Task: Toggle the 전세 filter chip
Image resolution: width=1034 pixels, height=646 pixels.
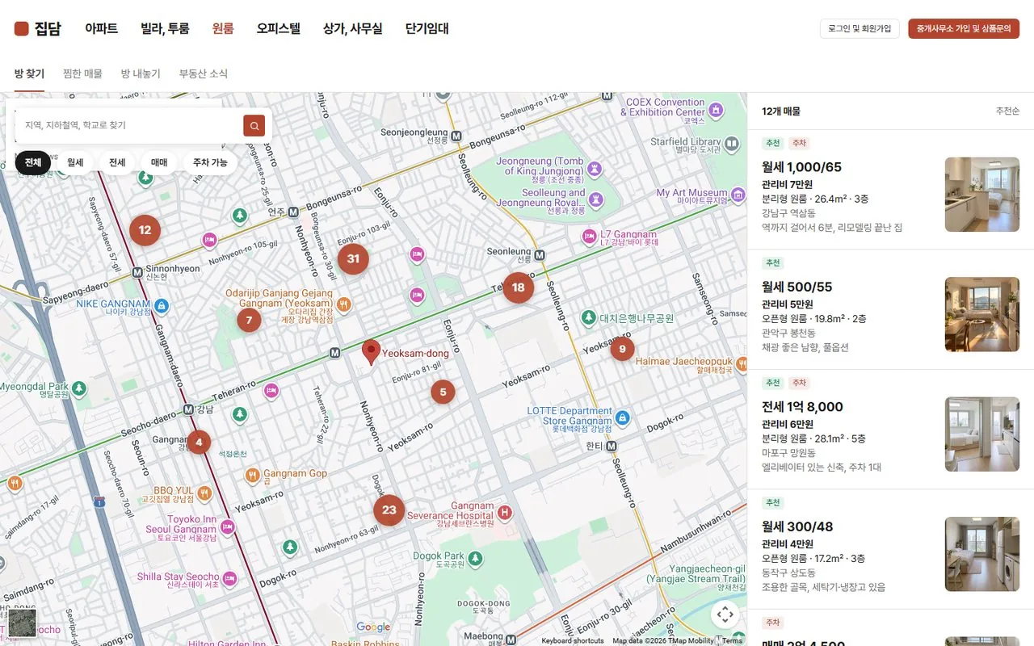Action: (x=117, y=162)
